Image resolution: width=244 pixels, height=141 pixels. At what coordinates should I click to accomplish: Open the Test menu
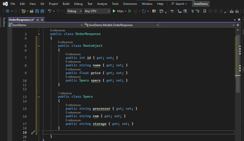pyautogui.click(x=90, y=4)
